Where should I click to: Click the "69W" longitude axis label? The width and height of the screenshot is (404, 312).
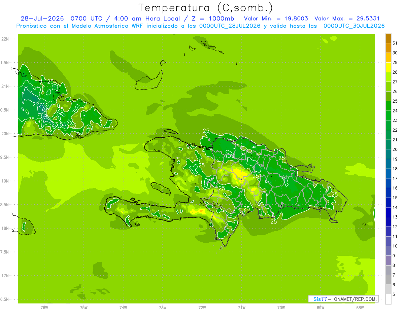point(320,307)
